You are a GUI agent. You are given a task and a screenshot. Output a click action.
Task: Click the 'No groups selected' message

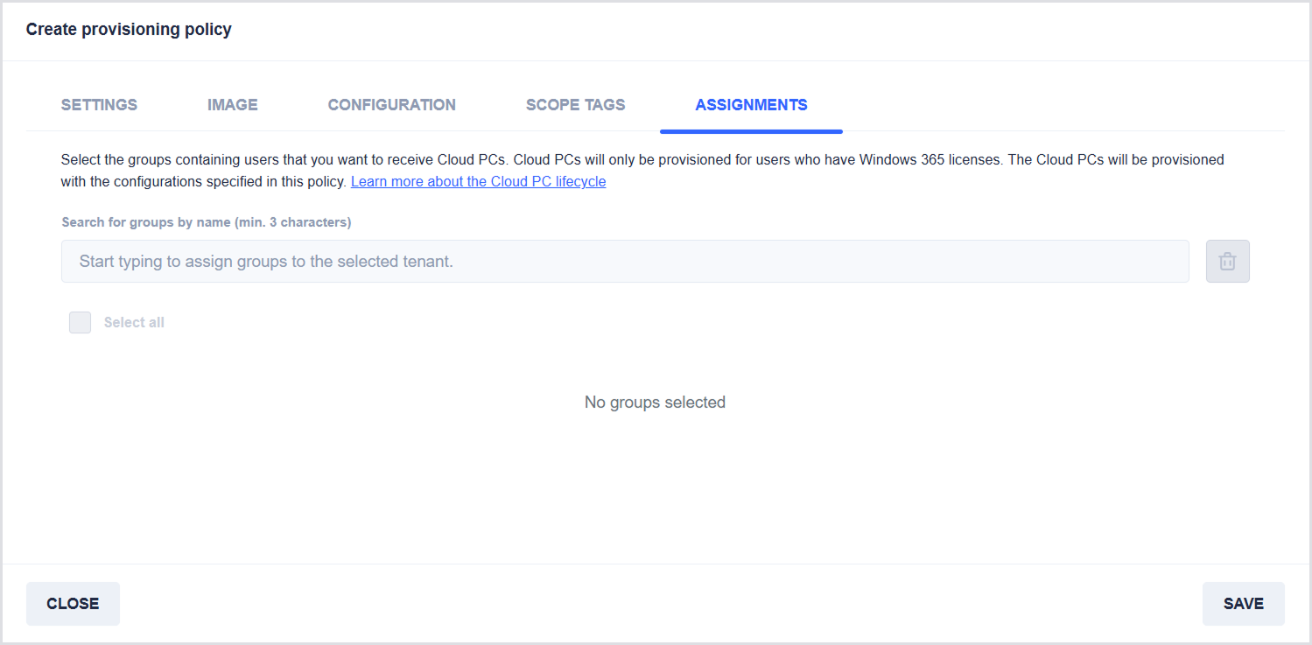(655, 403)
